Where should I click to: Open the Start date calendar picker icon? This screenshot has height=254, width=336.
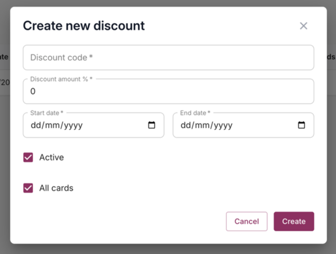(x=152, y=125)
